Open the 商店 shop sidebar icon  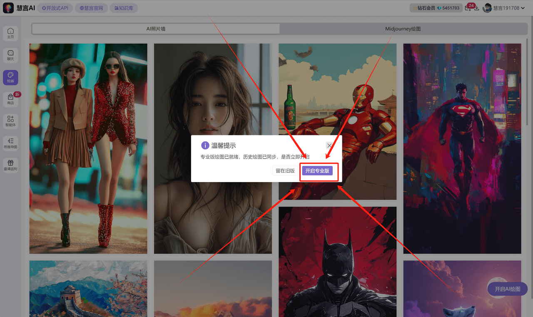coord(10,99)
